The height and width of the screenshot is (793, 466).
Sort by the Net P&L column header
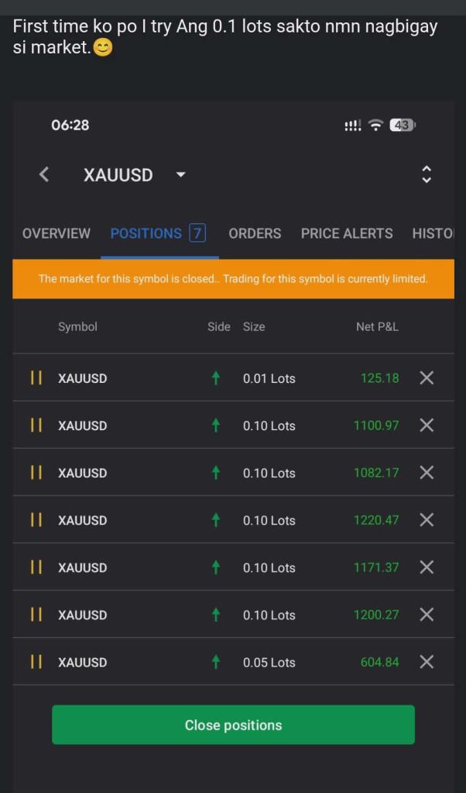pyautogui.click(x=377, y=327)
